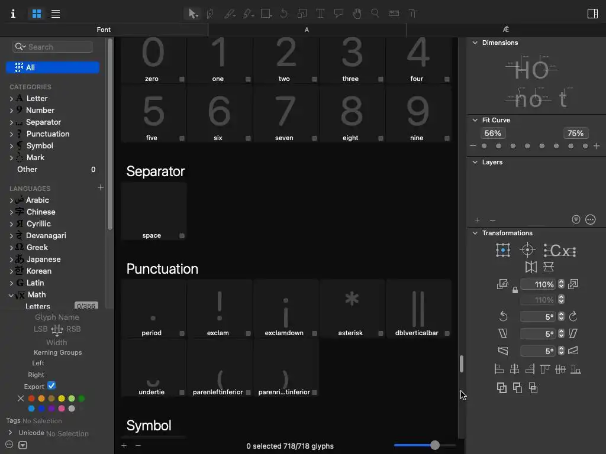The width and height of the screenshot is (606, 454).
Task: Switch to grid view of glyphs
Action: [x=37, y=14]
